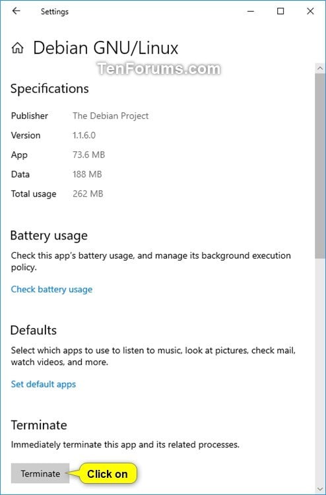Image resolution: width=326 pixels, height=495 pixels.
Task: Click the Data size value 188 MB
Action: pos(87,174)
